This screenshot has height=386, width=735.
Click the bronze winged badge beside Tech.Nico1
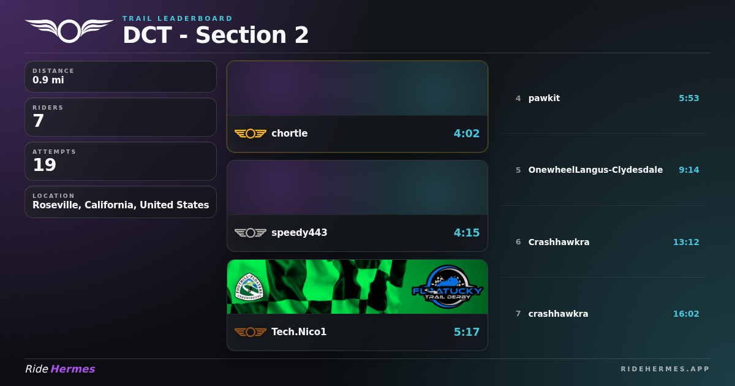[250, 332]
